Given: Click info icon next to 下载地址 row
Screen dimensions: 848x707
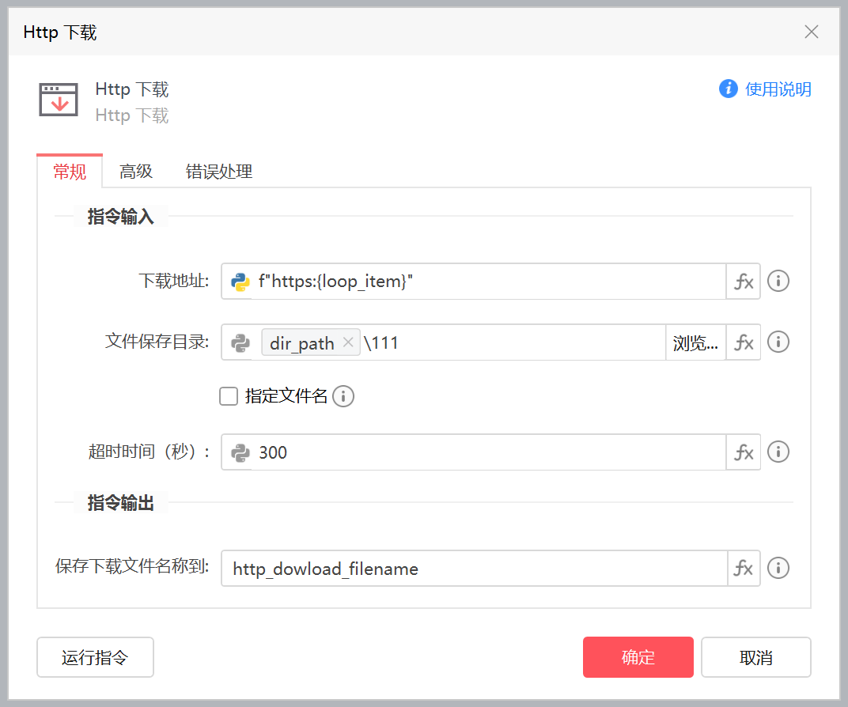Looking at the screenshot, I should 778,282.
